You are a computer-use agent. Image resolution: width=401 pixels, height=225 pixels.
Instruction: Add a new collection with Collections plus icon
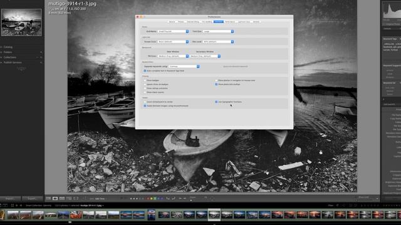[41, 57]
